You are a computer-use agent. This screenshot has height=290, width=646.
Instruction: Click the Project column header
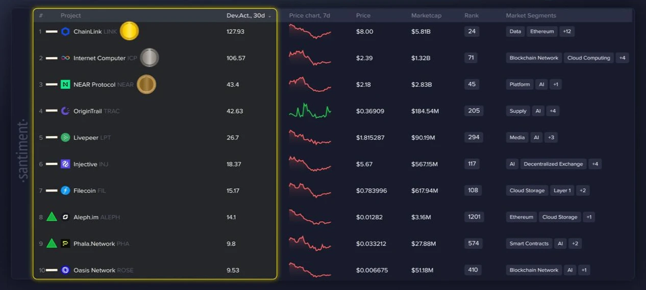pyautogui.click(x=71, y=16)
